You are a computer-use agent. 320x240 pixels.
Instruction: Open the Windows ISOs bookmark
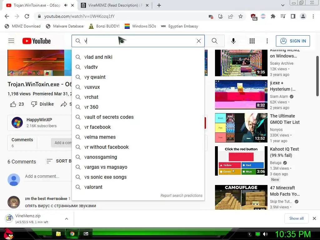point(140,26)
